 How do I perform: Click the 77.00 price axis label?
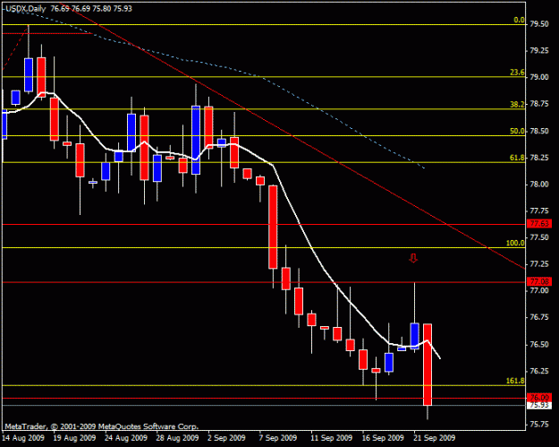coord(539,290)
